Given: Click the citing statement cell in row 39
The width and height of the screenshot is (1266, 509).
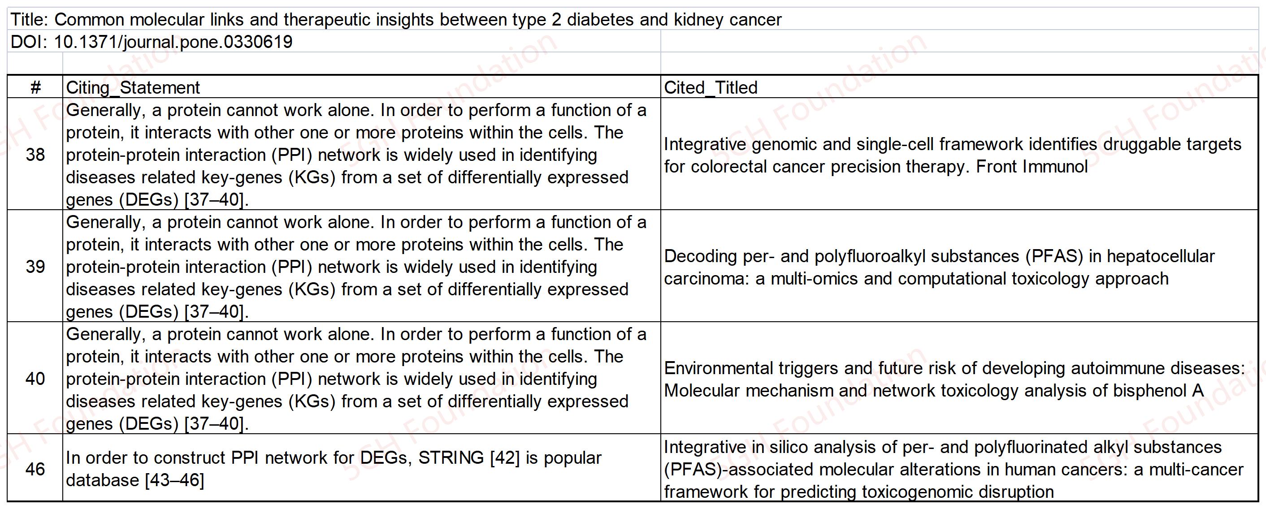Looking at the screenshot, I should click(x=361, y=267).
